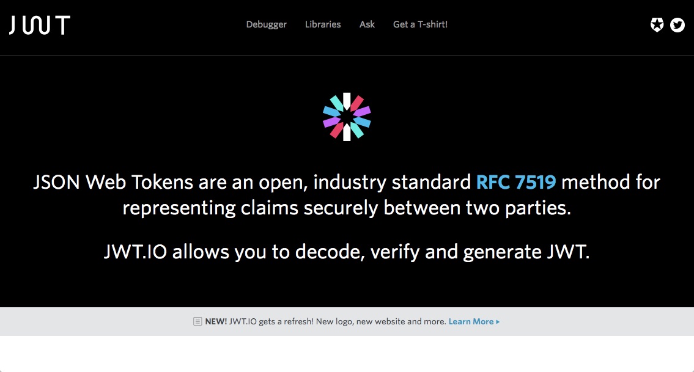Click the 'JWT.IO gets a refresh!' announcement text

point(271,321)
